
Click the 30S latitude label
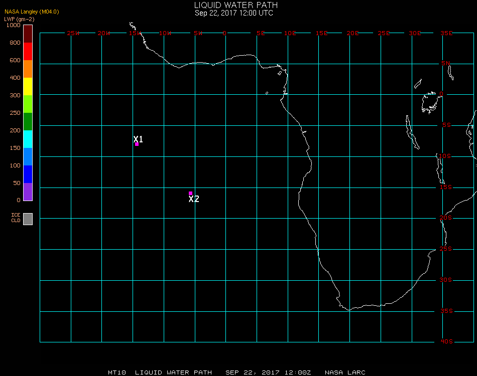coord(446,280)
